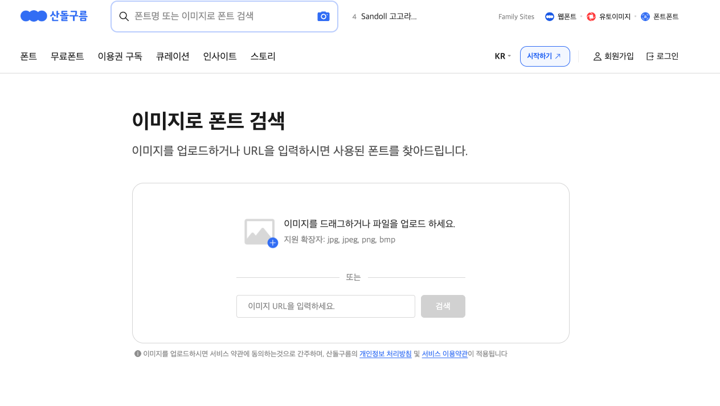The image size is (720, 406).
Task: Click the 웹폰트 family site icon
Action: tap(550, 17)
